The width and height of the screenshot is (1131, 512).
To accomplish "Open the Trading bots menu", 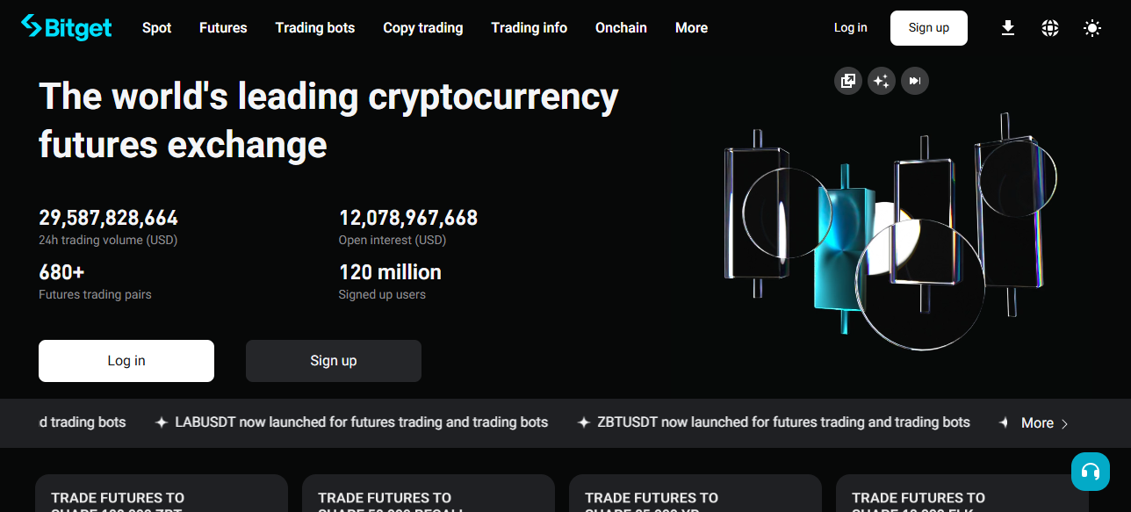I will 315,28.
